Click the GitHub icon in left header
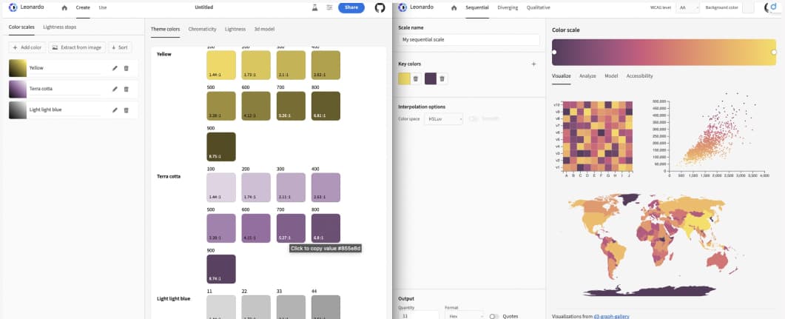Image resolution: width=785 pixels, height=319 pixels. point(380,7)
